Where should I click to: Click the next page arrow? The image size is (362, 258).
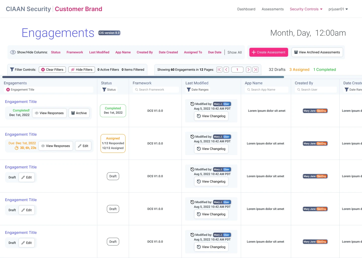tap(248, 70)
